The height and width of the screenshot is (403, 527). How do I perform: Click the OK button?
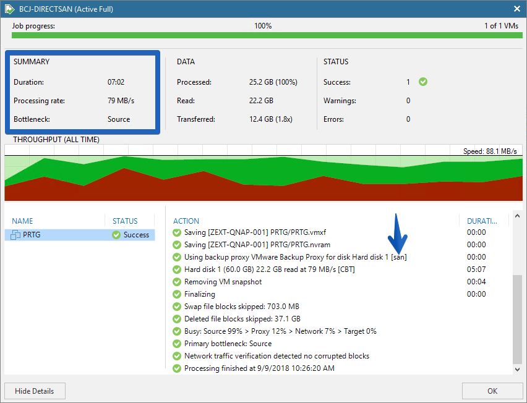pos(492,391)
